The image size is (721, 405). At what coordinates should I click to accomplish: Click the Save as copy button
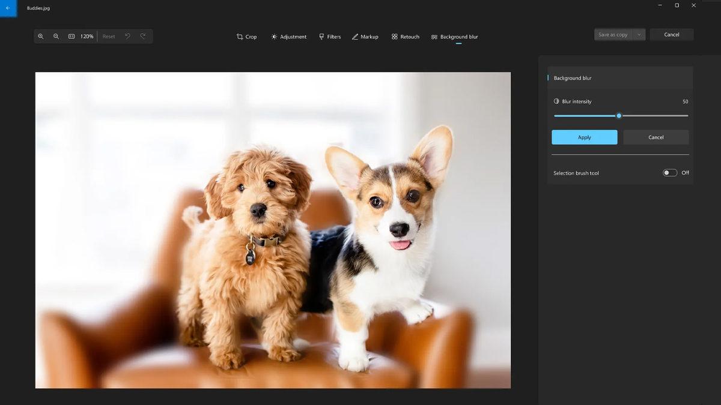coord(613,35)
